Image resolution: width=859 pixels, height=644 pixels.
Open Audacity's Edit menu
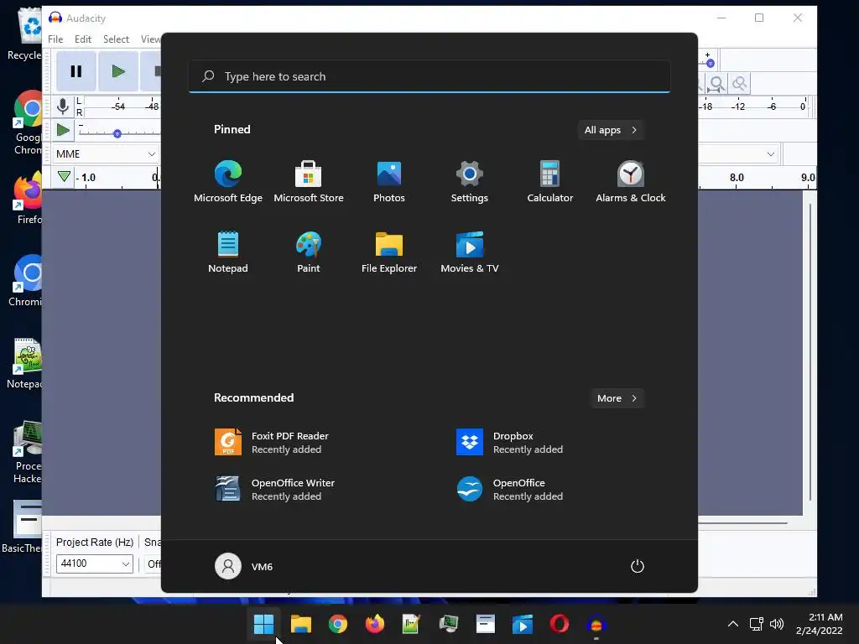click(x=83, y=39)
